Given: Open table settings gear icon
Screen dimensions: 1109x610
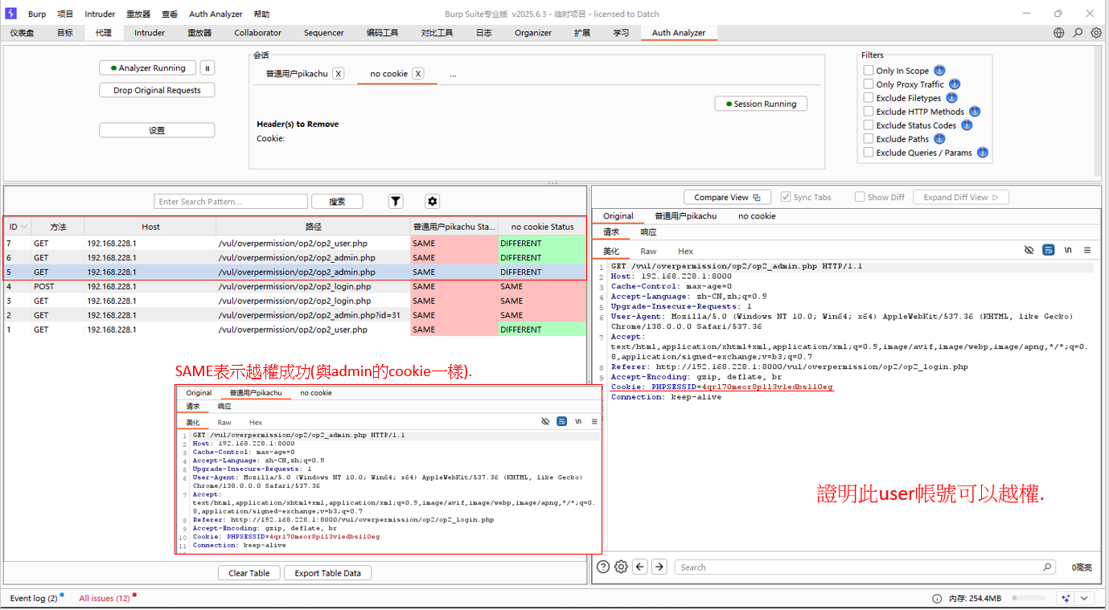Looking at the screenshot, I should (433, 201).
